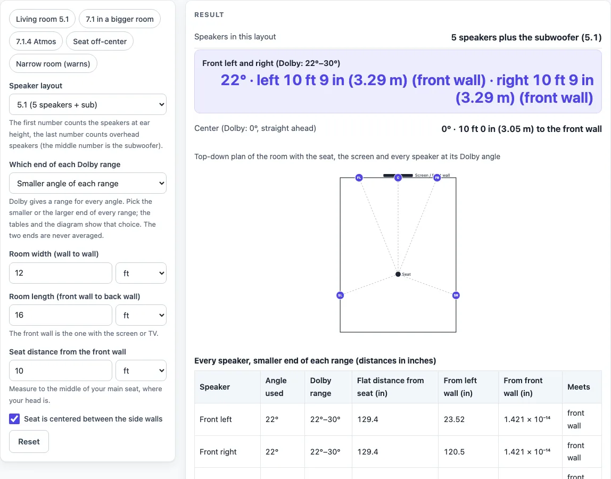Click the center 10 ft 0 in result value
Image resolution: width=611 pixels, height=479 pixels.
coord(522,129)
